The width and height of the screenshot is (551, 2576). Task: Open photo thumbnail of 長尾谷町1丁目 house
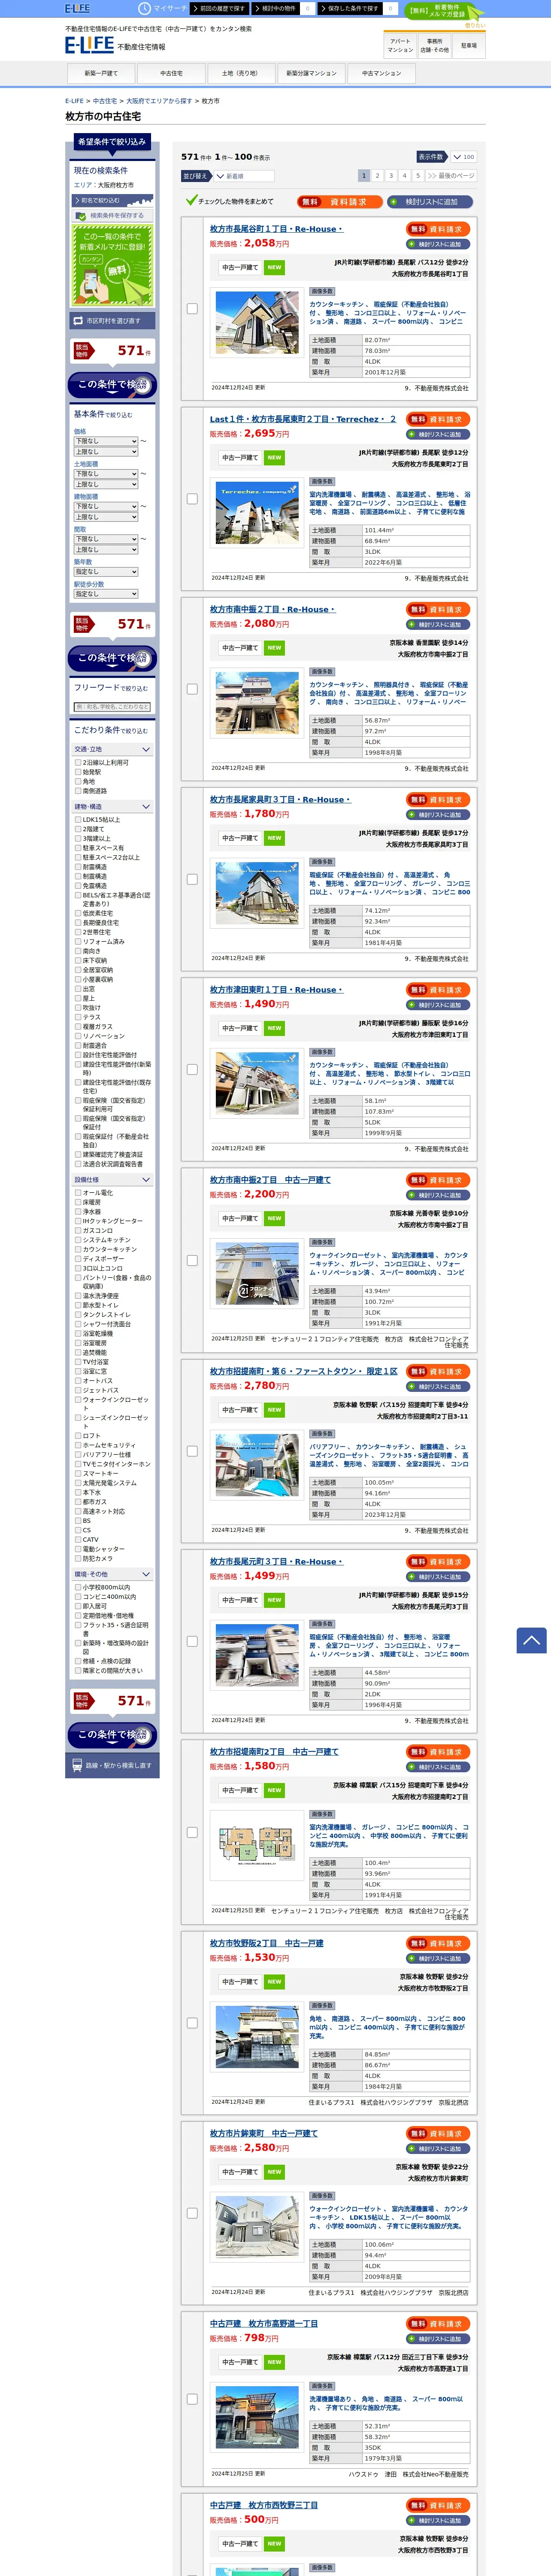(257, 322)
